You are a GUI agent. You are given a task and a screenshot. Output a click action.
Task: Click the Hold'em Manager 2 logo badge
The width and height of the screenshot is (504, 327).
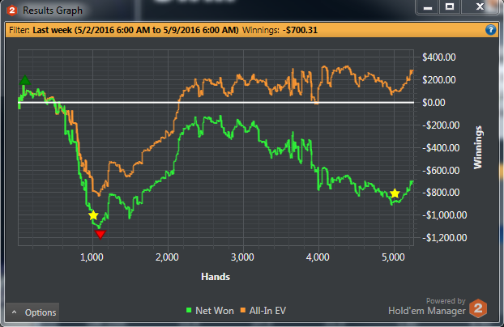[478, 308]
